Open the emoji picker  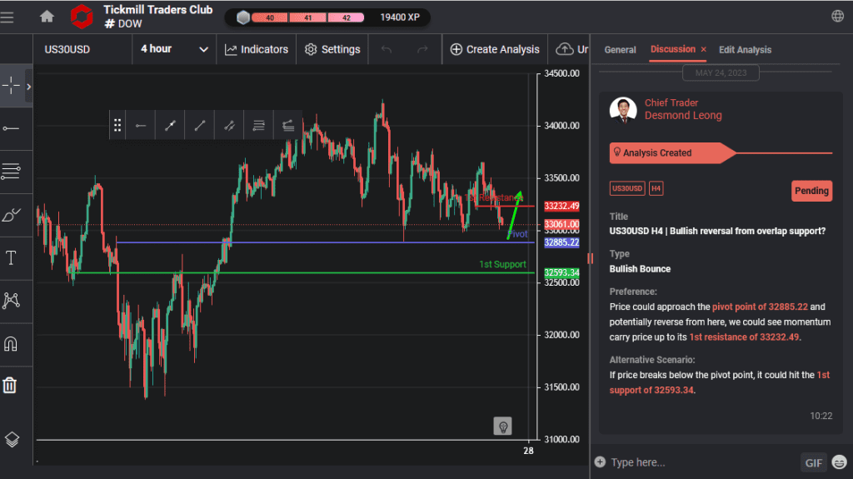(x=839, y=462)
